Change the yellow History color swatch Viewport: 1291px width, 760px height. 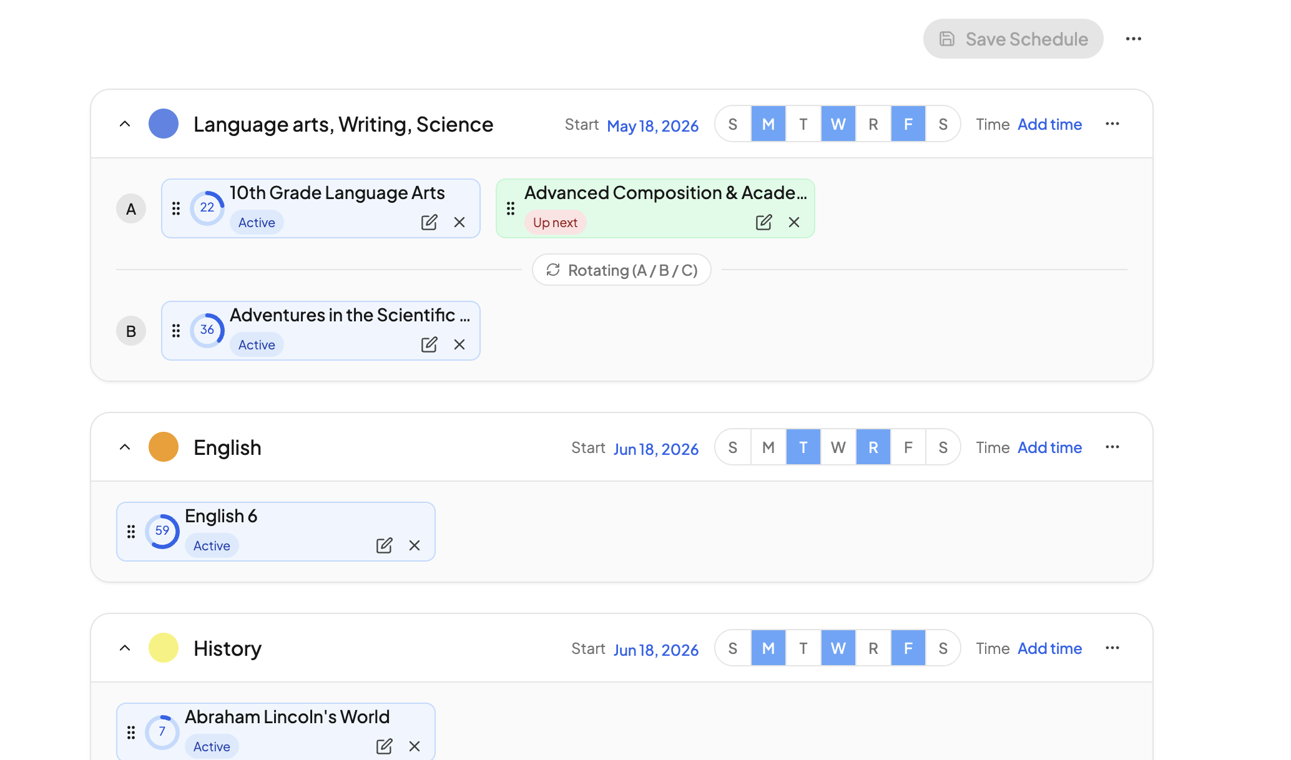(x=164, y=648)
